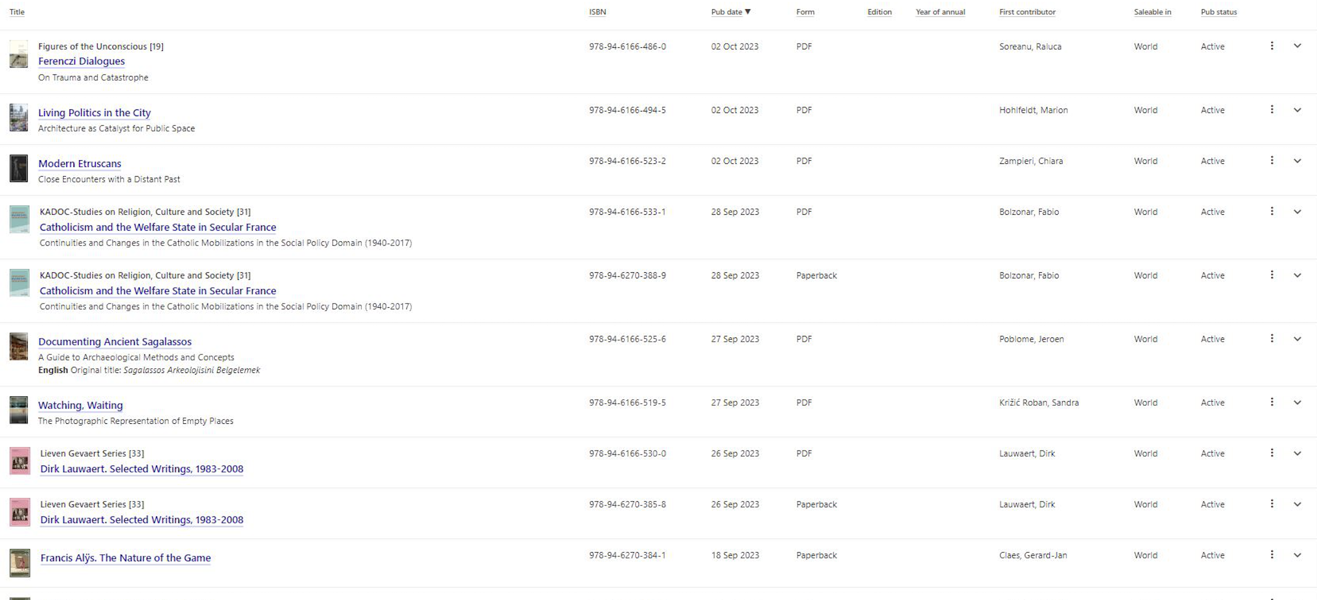Expand the Watching, Waiting row chevron
This screenshot has height=600, width=1317.
tap(1297, 403)
